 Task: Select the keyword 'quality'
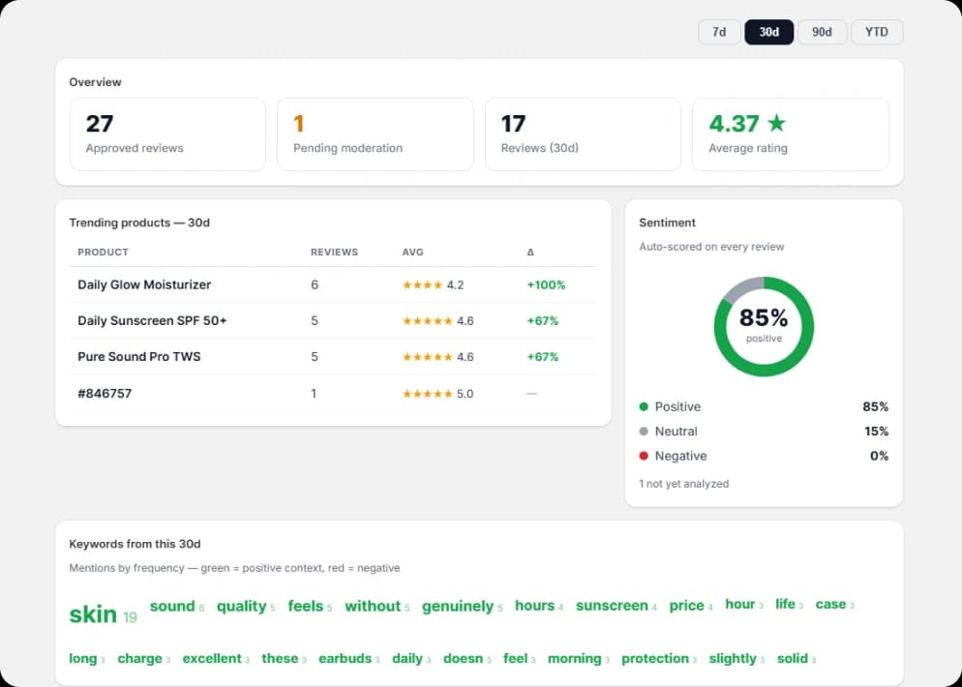[241, 607]
